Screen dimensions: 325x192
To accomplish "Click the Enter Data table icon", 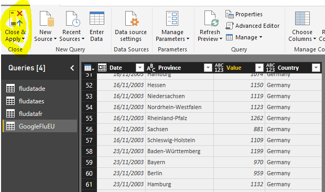I will point(97,18).
